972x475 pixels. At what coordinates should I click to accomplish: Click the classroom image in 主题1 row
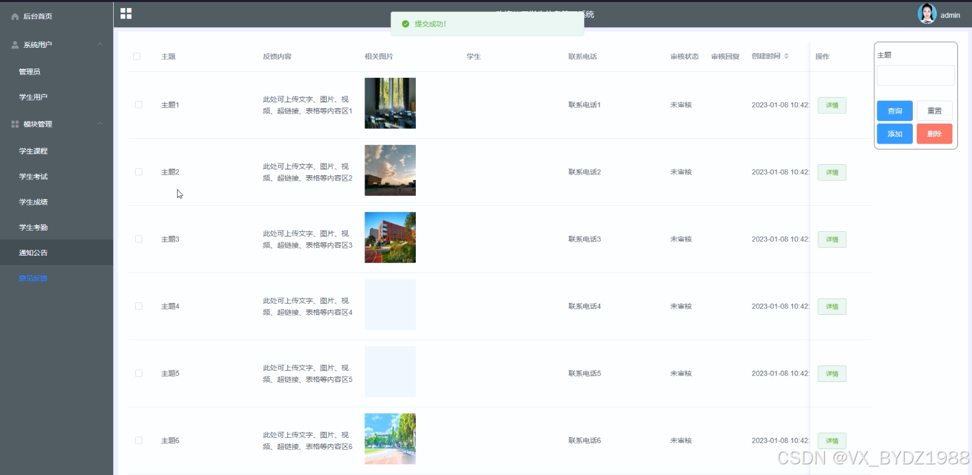click(390, 103)
